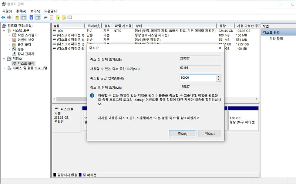Click the System Tools (시스템 도구) icon
296x184 pixels.
[x=9, y=30]
